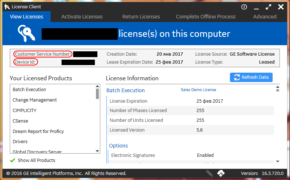
Task: Toggle the Show All Products checkbox
Action: pyautogui.click(x=13, y=160)
